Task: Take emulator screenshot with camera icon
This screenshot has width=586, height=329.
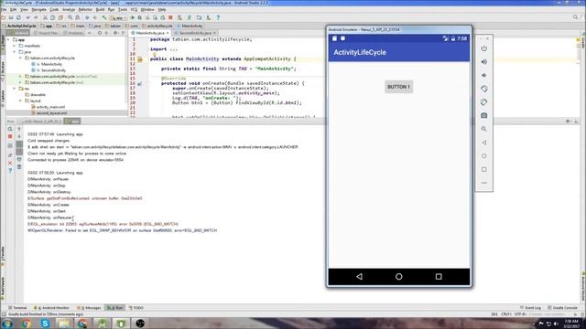Action: pyautogui.click(x=484, y=116)
